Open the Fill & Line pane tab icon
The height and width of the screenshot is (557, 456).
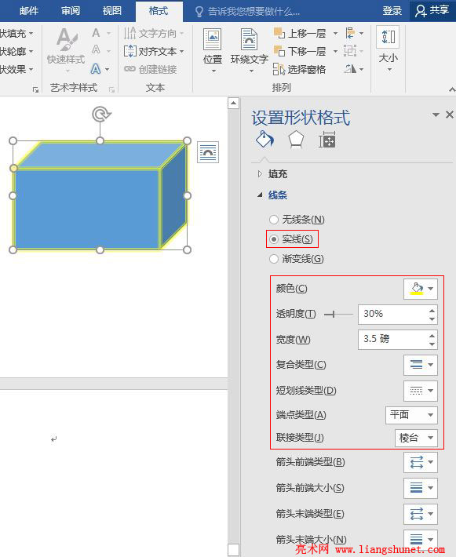coord(264,140)
